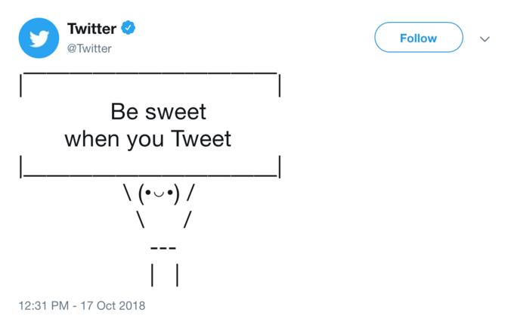
Task: Click the blue verified checkmark badge
Action: point(128,29)
